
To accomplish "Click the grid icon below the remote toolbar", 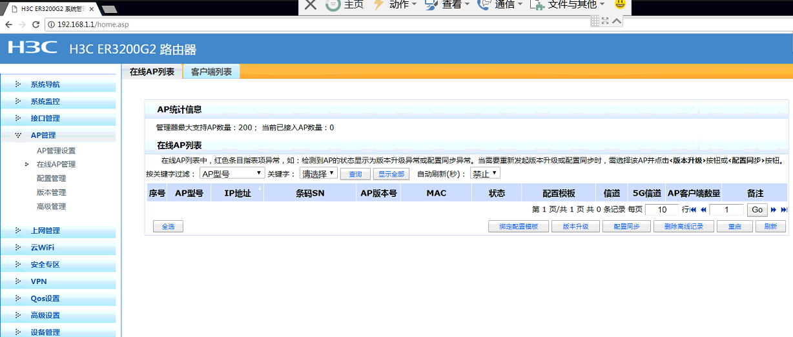I will tap(595, 21).
